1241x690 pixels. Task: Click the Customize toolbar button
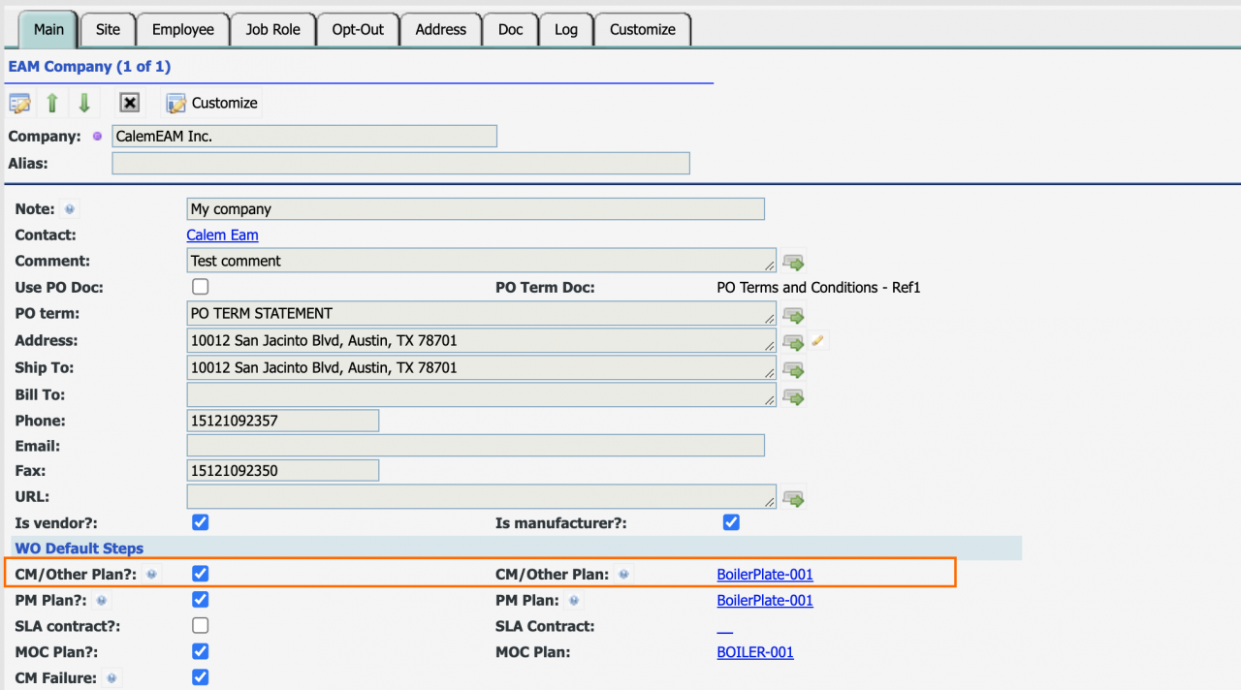[212, 103]
